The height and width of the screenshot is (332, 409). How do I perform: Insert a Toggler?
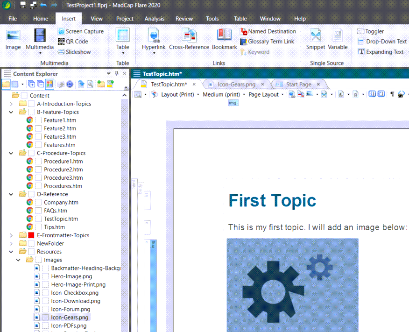point(370,31)
